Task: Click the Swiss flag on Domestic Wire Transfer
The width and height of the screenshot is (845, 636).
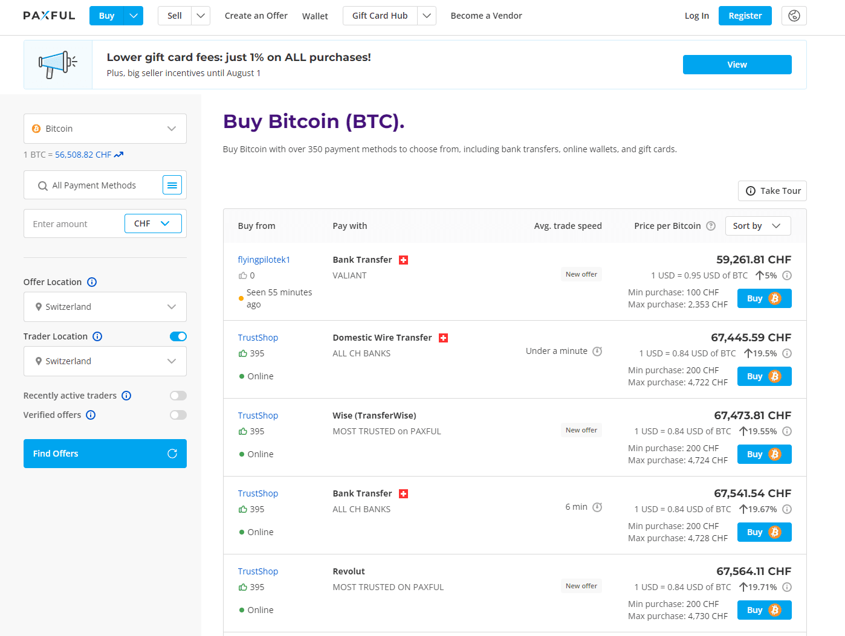Action: click(x=443, y=338)
